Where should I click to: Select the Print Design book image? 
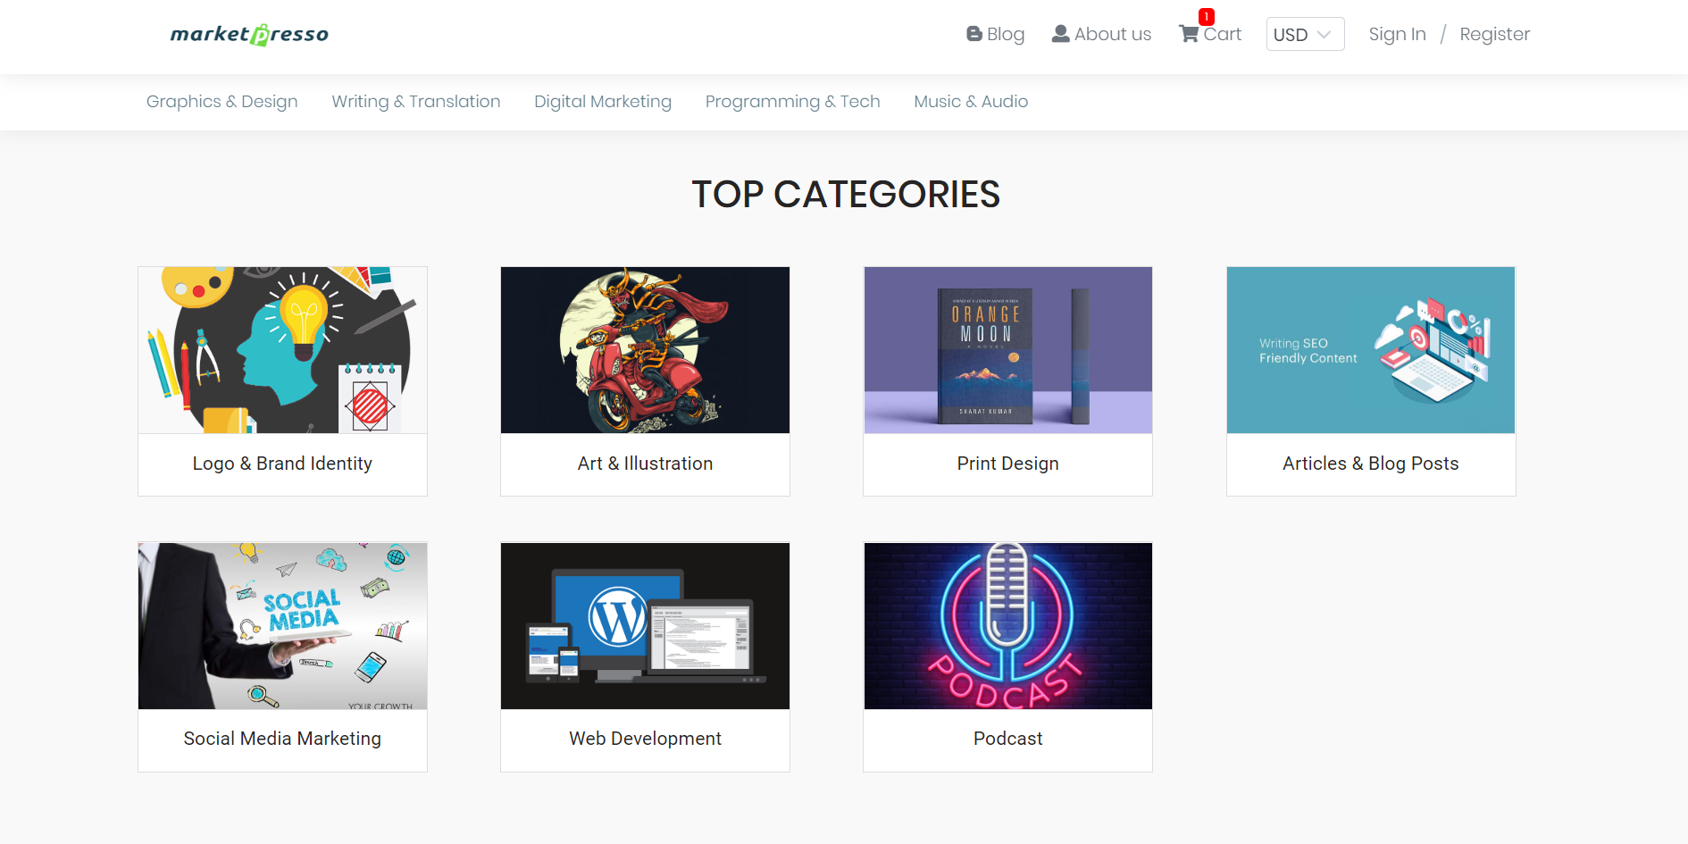[x=1008, y=350]
